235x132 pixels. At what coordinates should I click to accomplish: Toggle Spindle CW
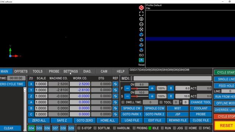coord(132,108)
